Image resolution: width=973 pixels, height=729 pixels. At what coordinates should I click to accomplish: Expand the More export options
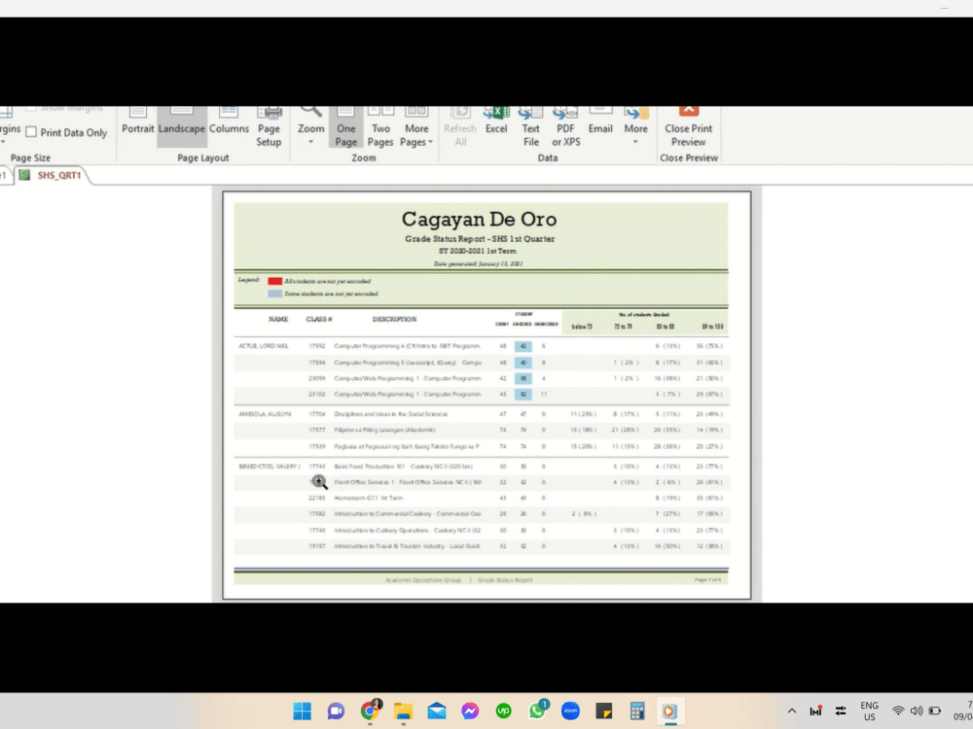tap(635, 127)
